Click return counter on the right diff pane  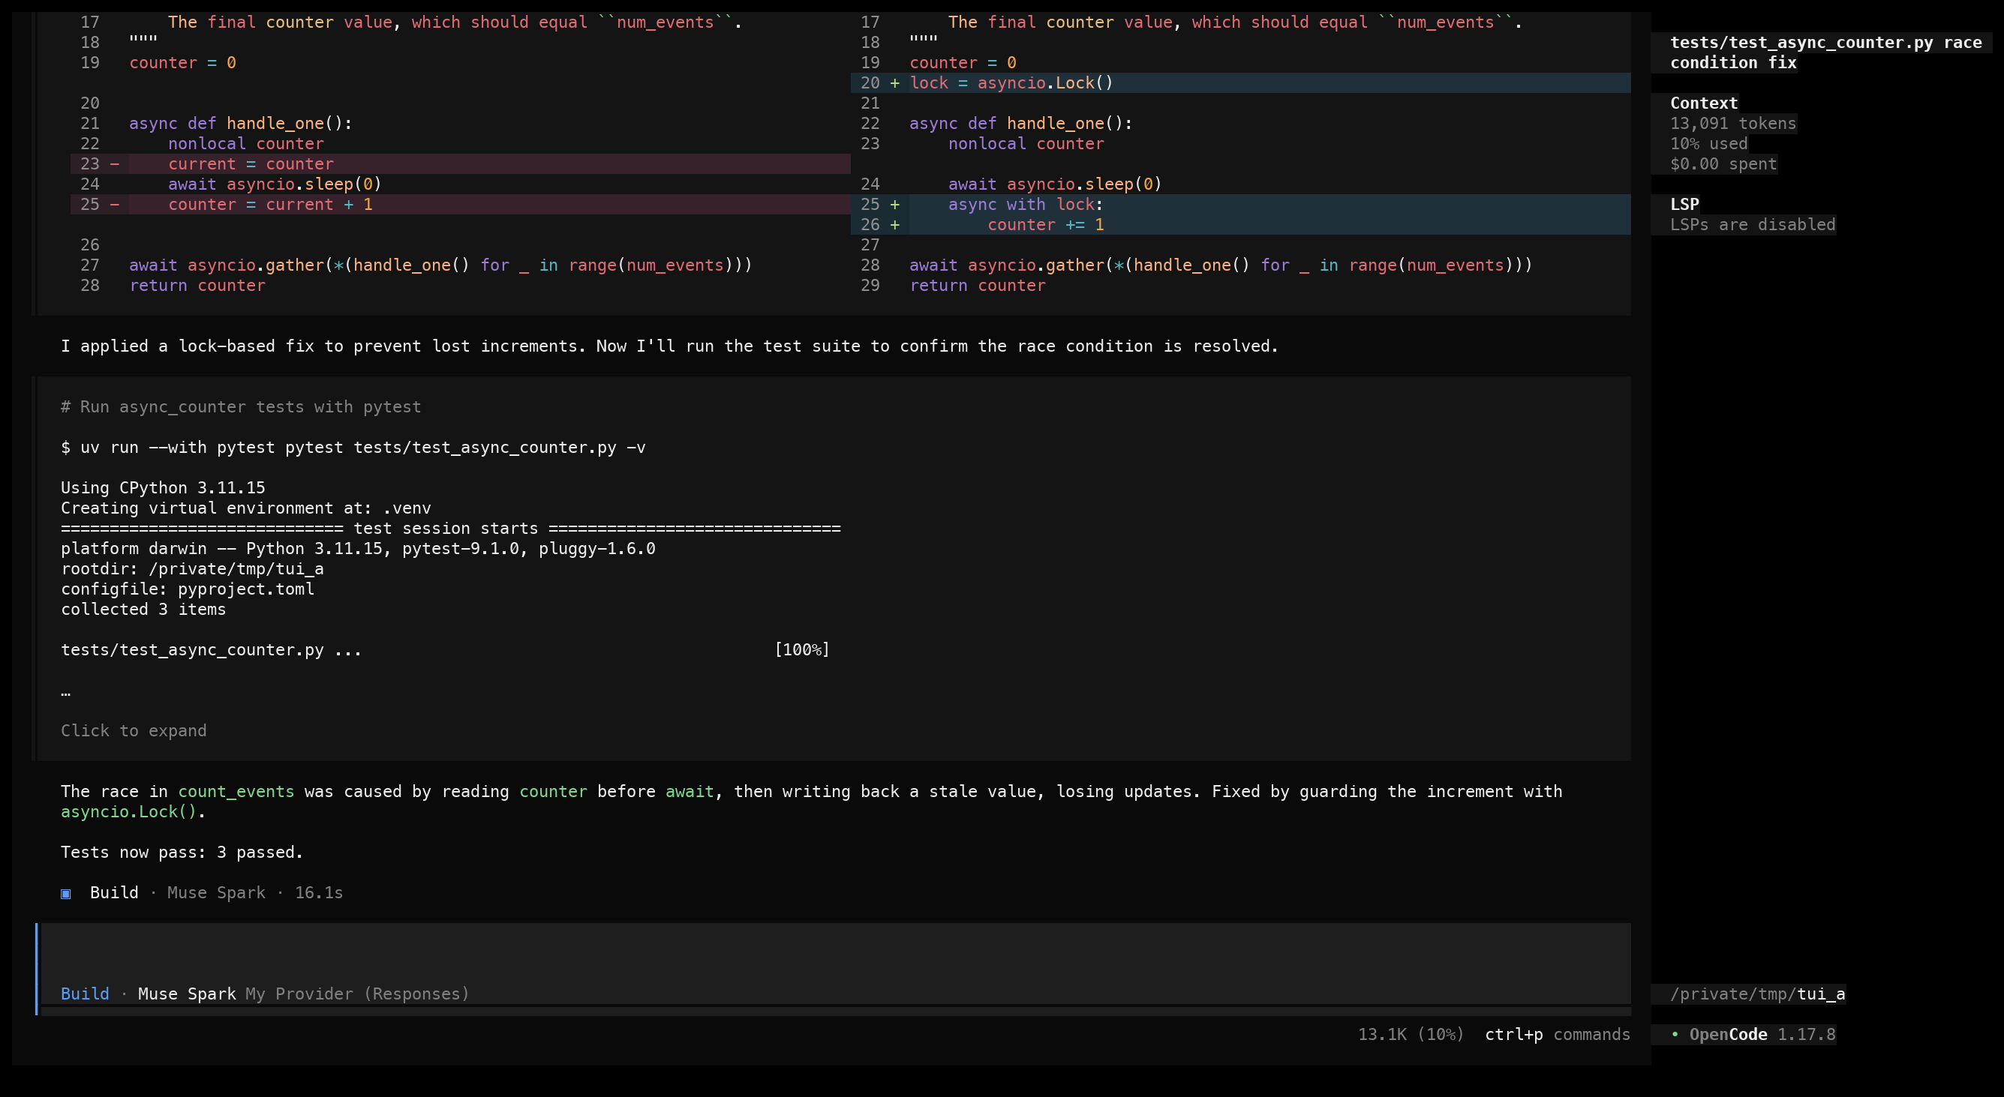(x=977, y=286)
